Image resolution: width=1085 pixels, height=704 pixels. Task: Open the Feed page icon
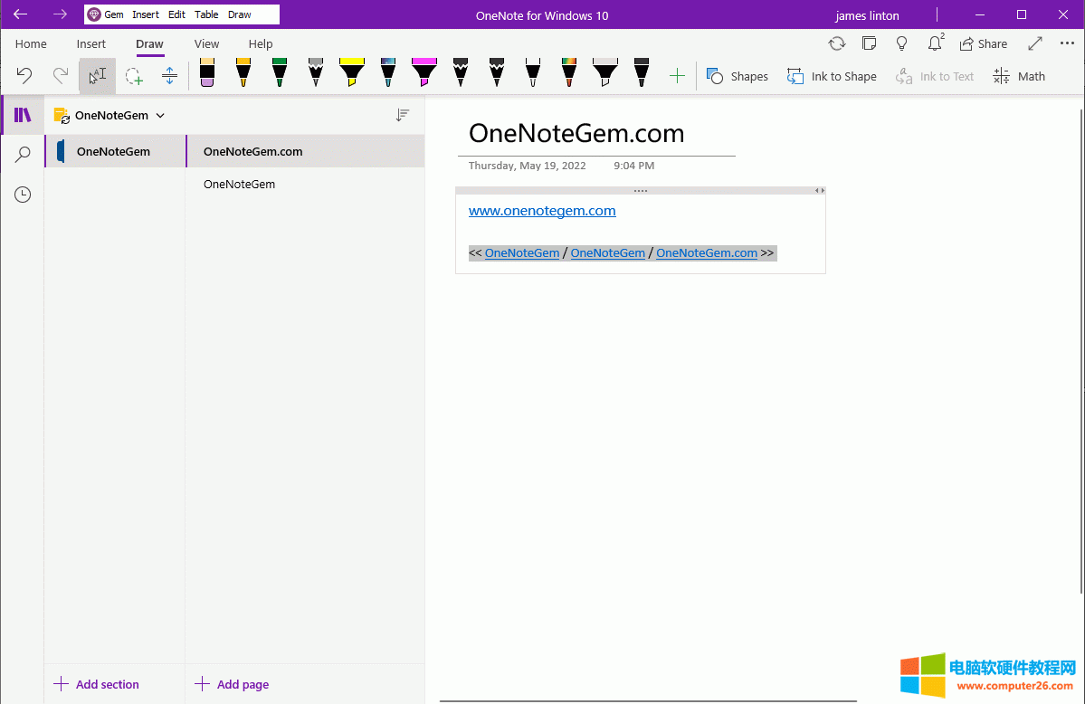pos(869,43)
